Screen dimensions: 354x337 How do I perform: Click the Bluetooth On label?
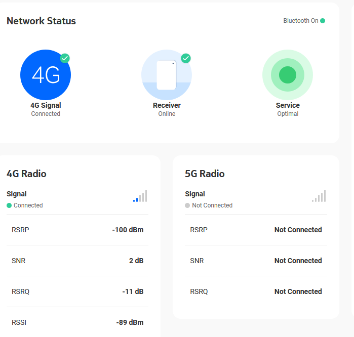(301, 21)
